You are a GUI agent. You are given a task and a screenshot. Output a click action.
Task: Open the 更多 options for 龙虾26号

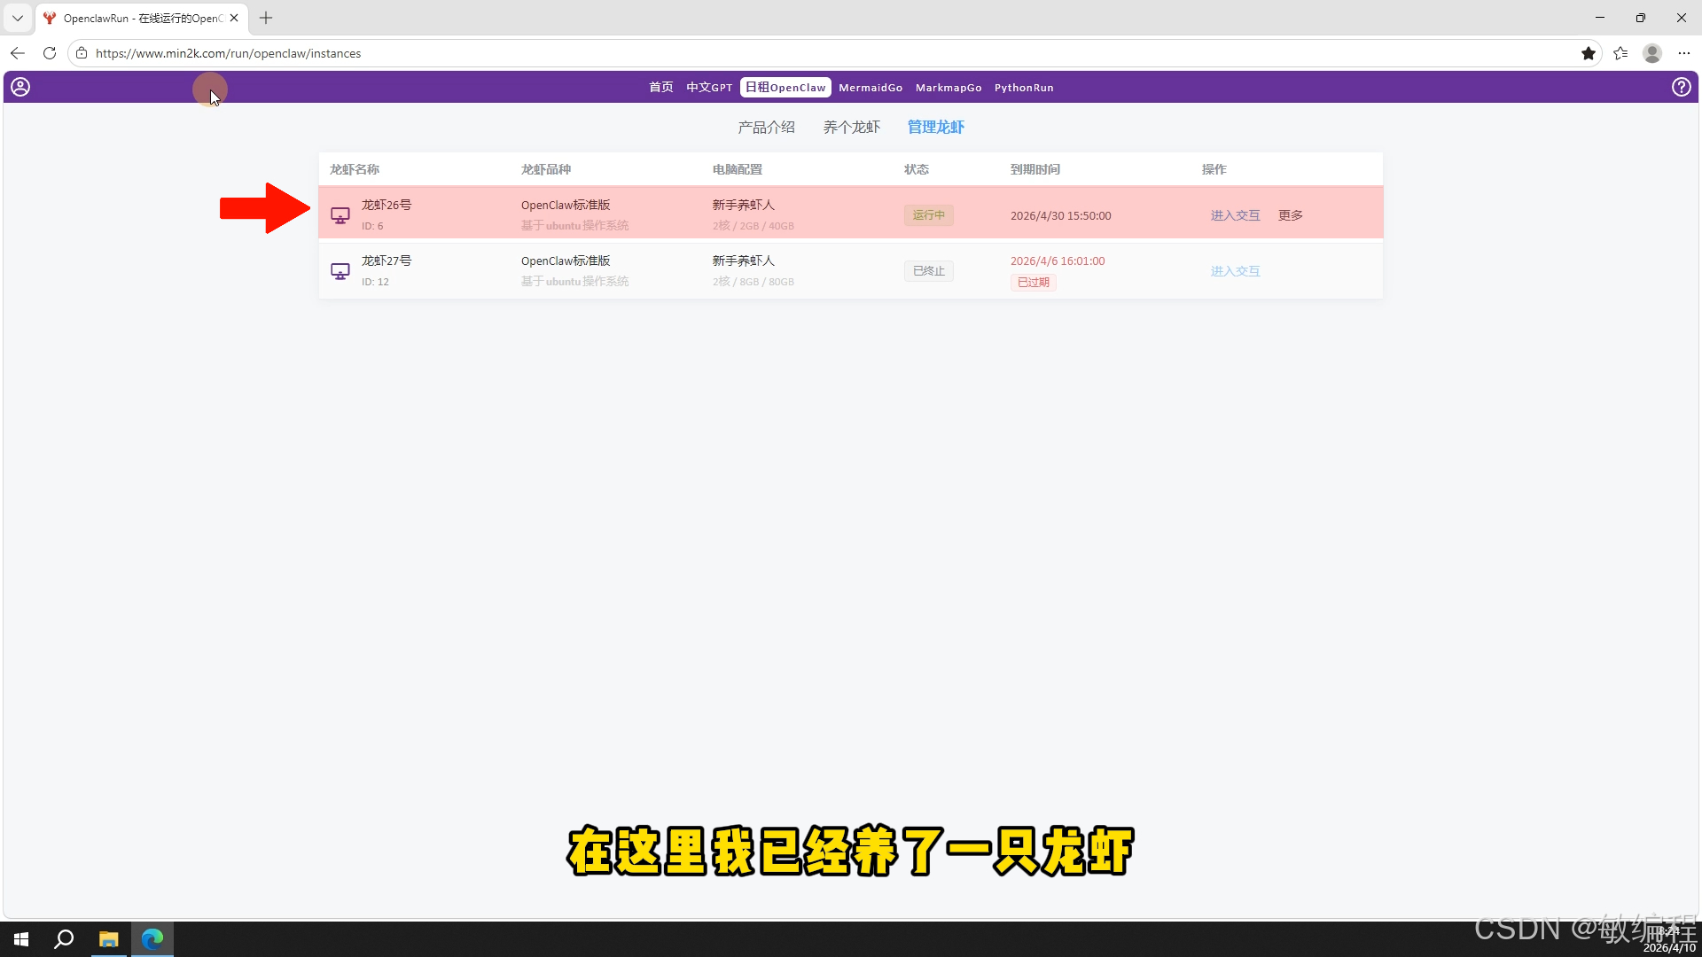[x=1290, y=214]
